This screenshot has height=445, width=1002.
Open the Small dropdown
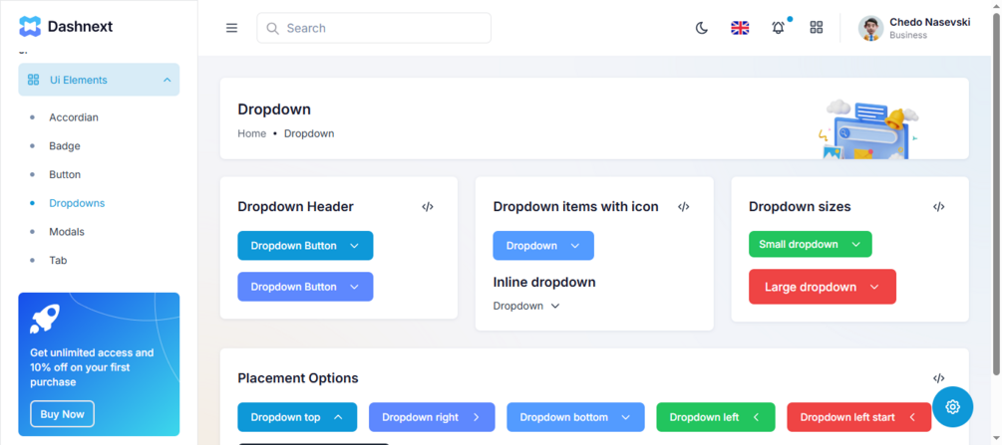tap(810, 244)
